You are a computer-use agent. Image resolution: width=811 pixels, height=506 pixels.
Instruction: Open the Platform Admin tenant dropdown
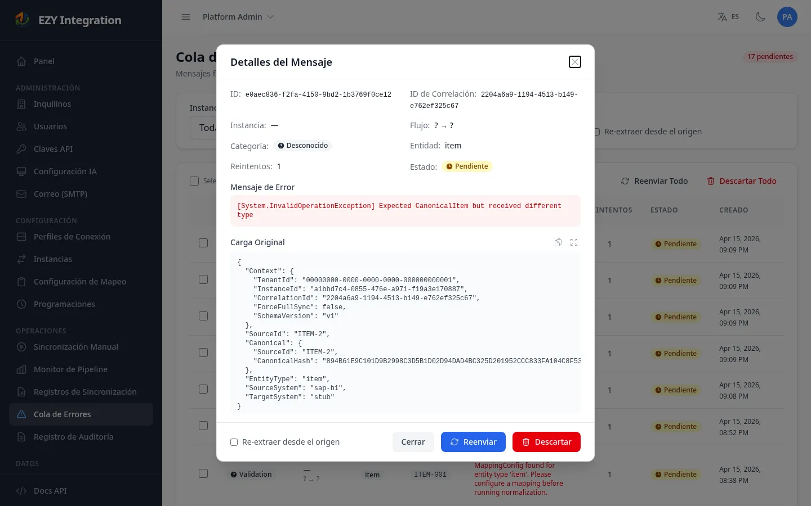pos(238,17)
